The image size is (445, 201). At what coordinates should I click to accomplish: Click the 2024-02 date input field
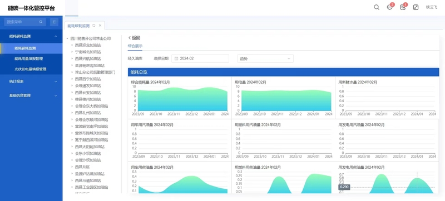[x=200, y=59]
